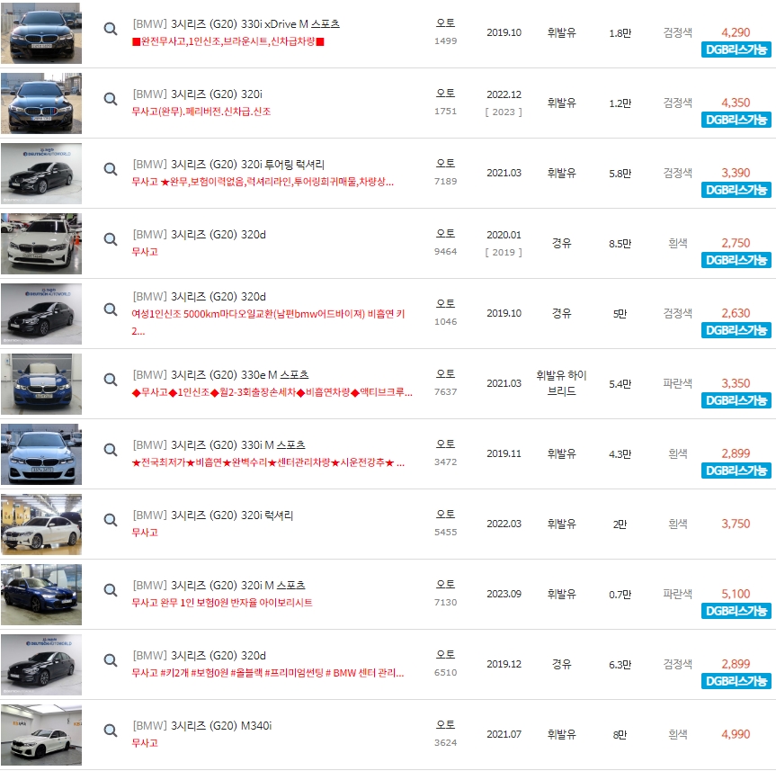This screenshot has height=771, width=776.
Task: Click DGB리스가능 badge under price 4,350
Action: point(736,120)
